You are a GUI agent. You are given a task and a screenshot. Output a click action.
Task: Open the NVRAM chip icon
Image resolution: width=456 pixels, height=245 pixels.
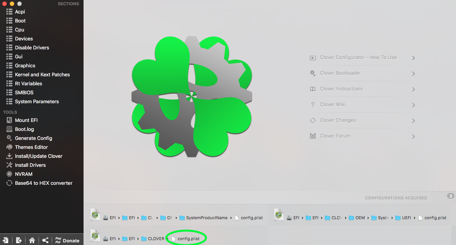point(9,174)
